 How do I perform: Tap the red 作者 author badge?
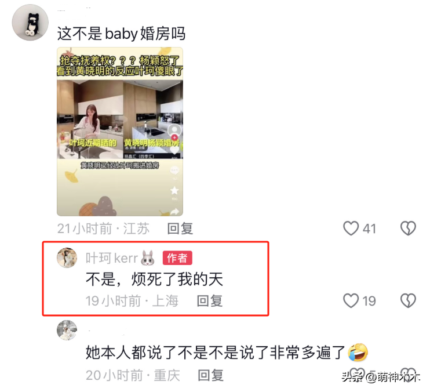click(177, 258)
